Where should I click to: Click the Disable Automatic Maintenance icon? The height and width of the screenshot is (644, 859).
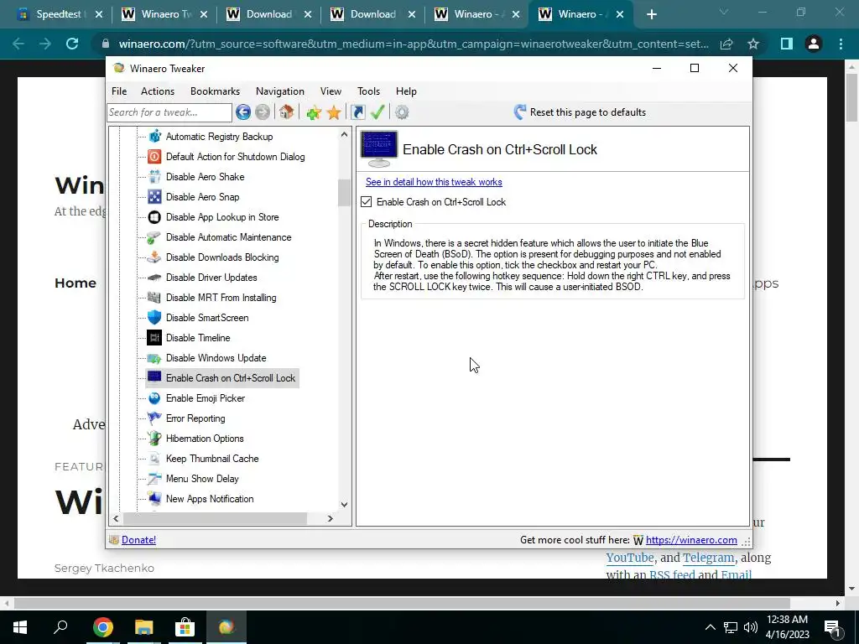point(154,237)
